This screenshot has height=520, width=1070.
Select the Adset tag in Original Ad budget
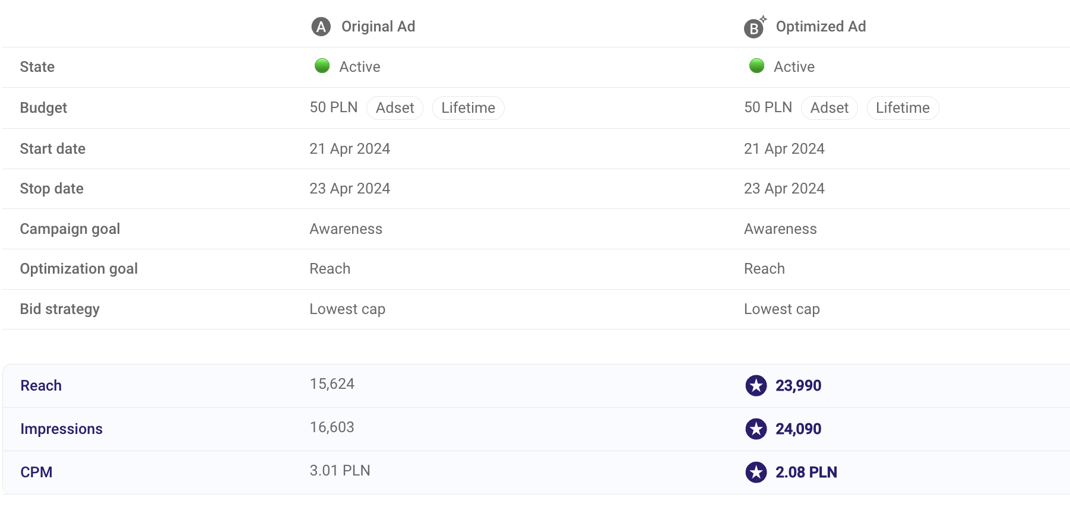pyautogui.click(x=395, y=108)
